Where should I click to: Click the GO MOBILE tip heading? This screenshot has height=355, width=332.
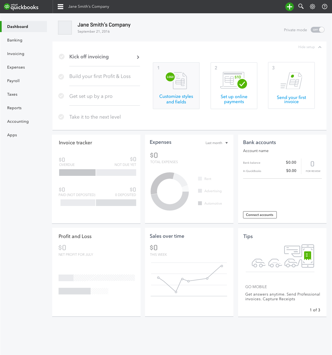pos(256,287)
